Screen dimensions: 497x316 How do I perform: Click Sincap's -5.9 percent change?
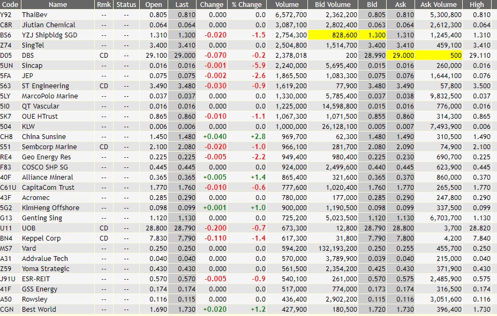(x=259, y=65)
